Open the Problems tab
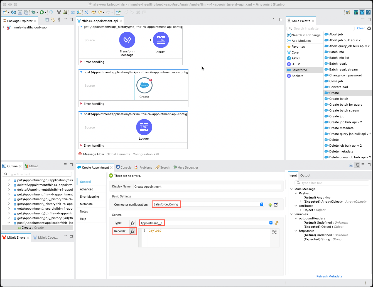This screenshot has width=373, height=288. coord(143,167)
